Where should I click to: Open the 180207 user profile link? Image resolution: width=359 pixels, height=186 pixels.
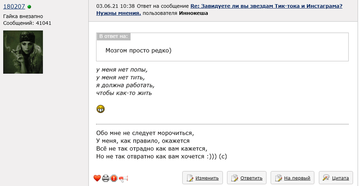14,7
